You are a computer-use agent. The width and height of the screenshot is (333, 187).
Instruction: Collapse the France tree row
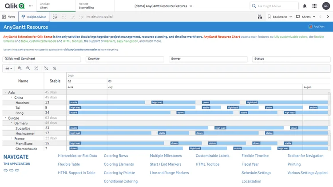pos(12,138)
